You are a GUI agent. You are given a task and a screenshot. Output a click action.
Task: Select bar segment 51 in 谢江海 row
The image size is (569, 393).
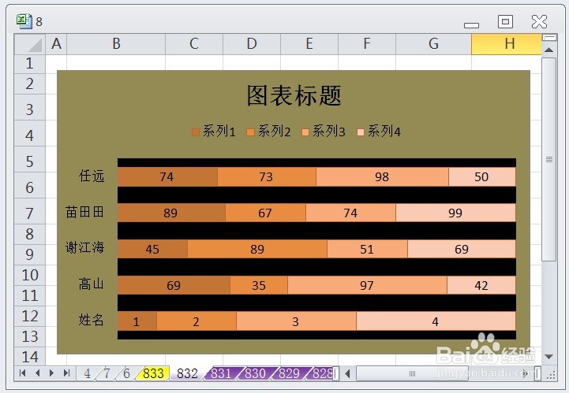point(367,249)
